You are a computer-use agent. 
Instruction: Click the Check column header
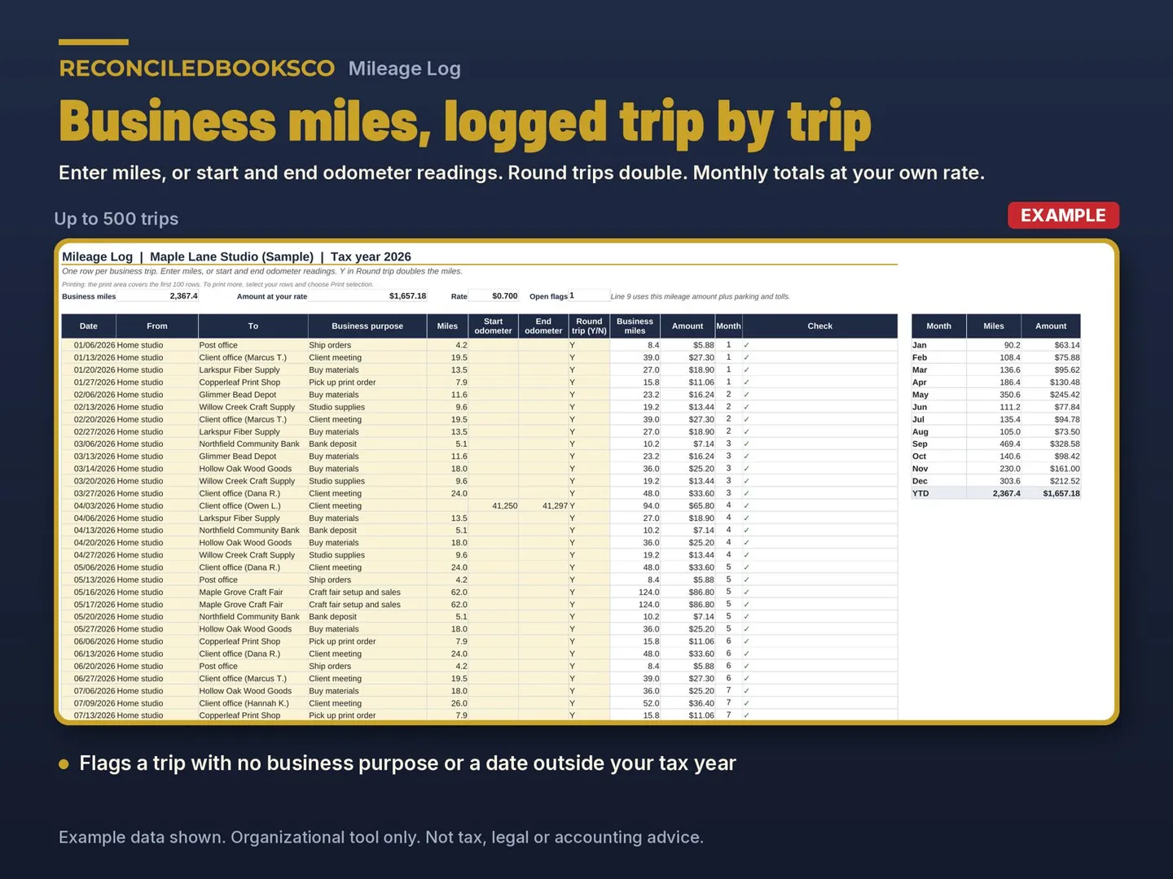[x=819, y=326]
